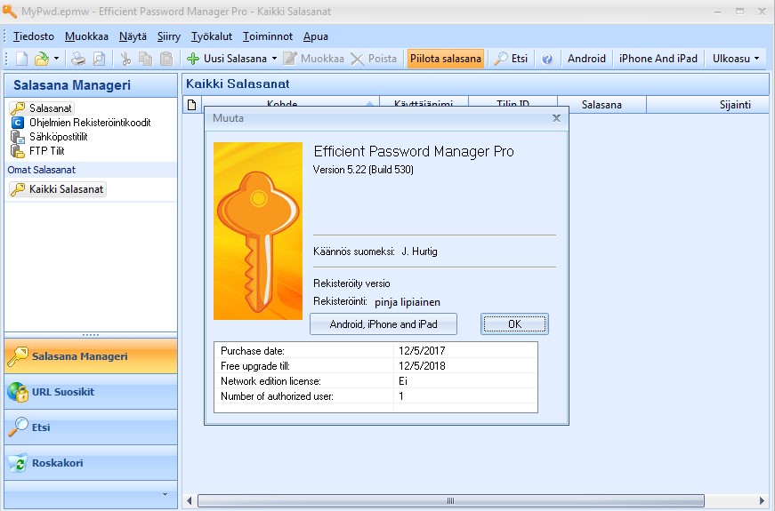Click the sidebar splitter grip dots

coord(91,335)
